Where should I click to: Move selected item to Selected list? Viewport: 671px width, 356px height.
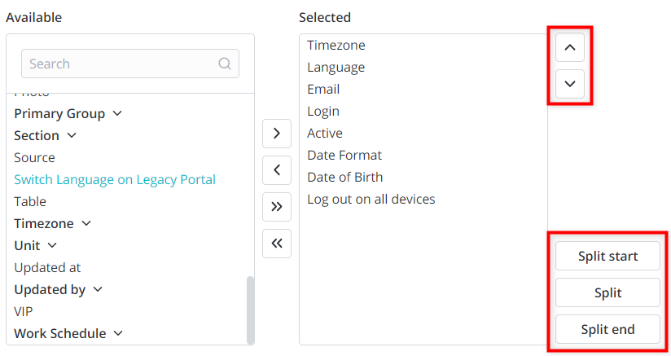click(277, 133)
